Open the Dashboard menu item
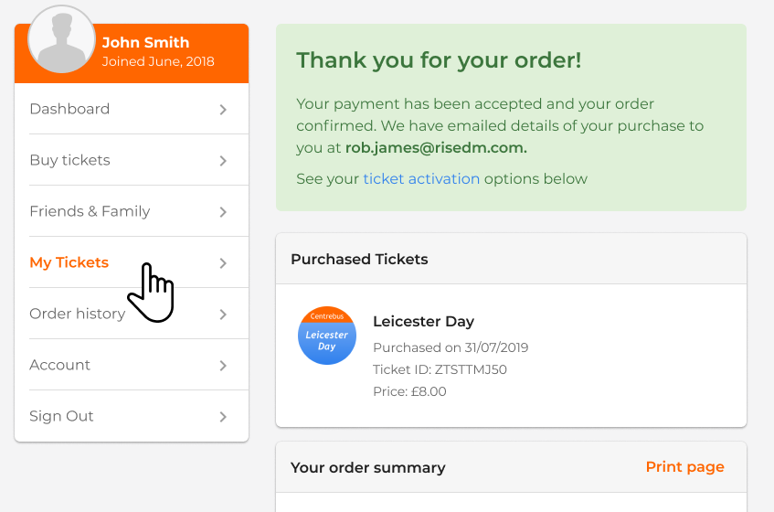 [69, 109]
